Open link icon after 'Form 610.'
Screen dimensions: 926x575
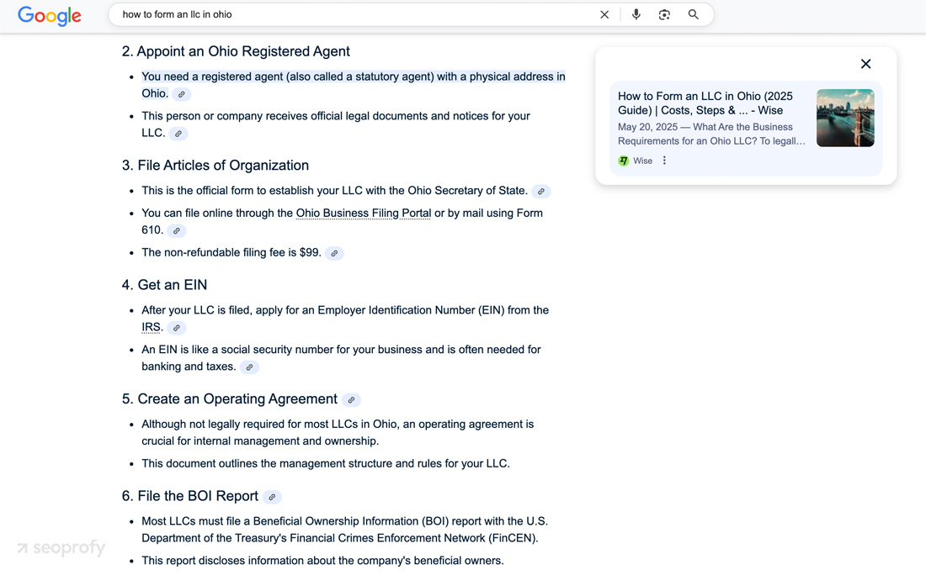point(177,231)
